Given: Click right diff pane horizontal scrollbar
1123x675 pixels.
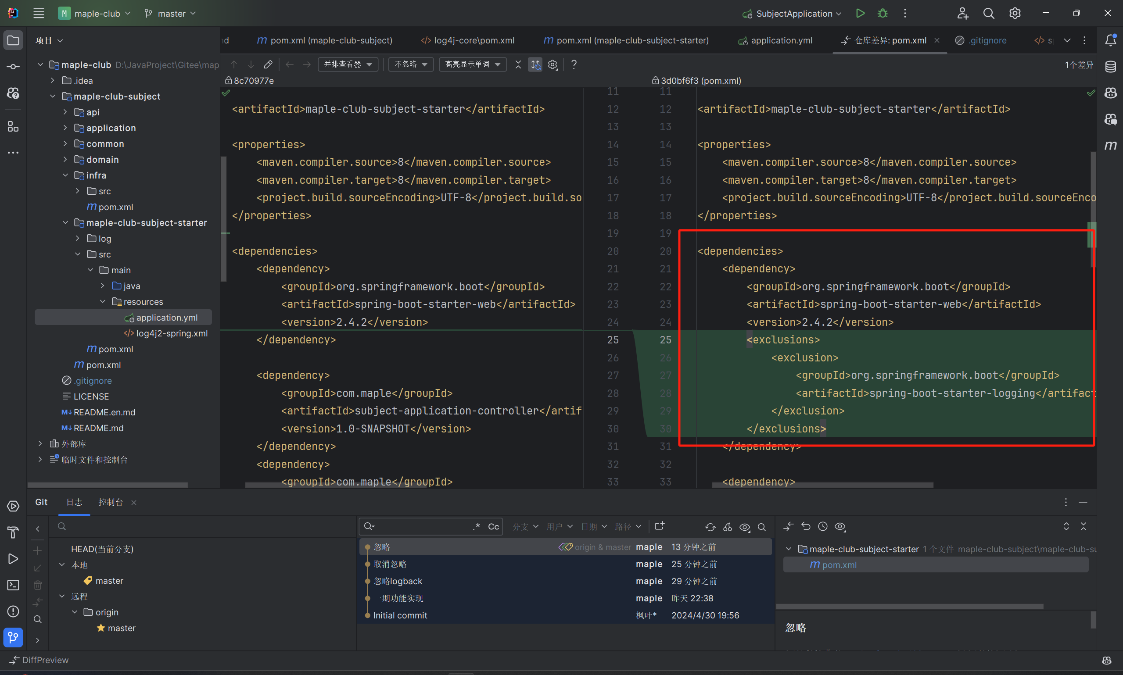Looking at the screenshot, I should 823,485.
